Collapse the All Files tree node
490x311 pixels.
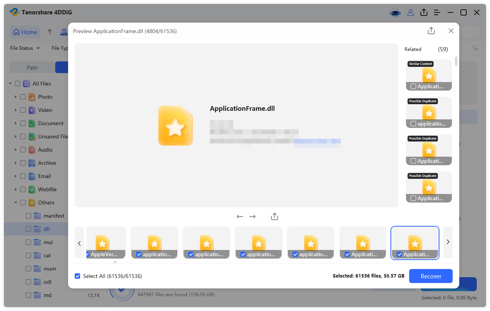10,84
